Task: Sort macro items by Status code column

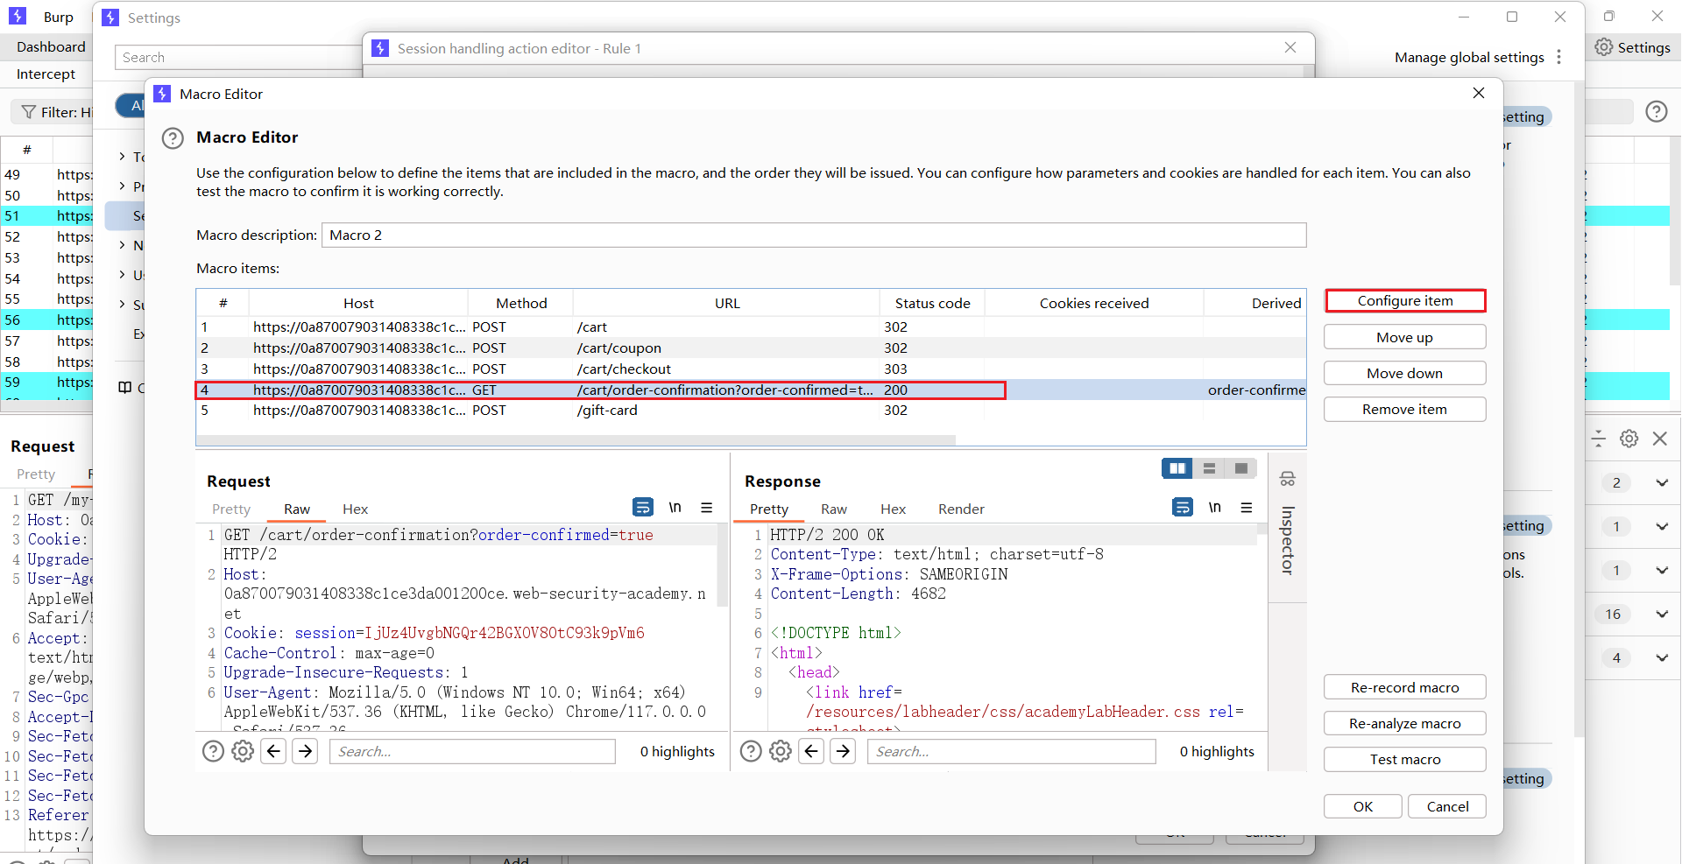Action: 932,303
